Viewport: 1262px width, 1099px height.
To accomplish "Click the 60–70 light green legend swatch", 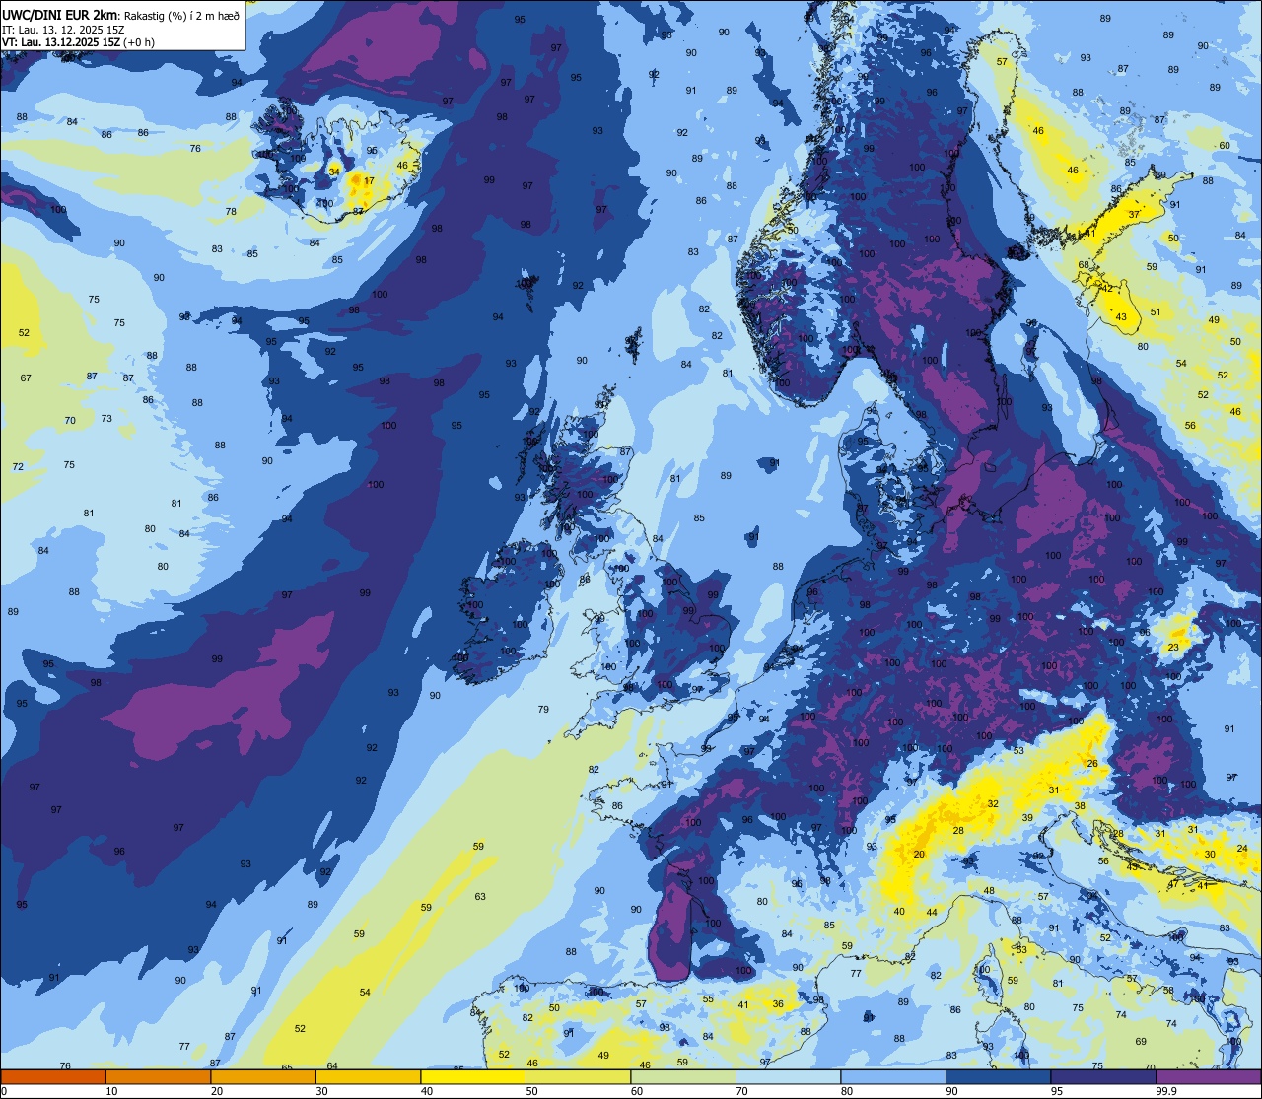I will click(x=683, y=1076).
